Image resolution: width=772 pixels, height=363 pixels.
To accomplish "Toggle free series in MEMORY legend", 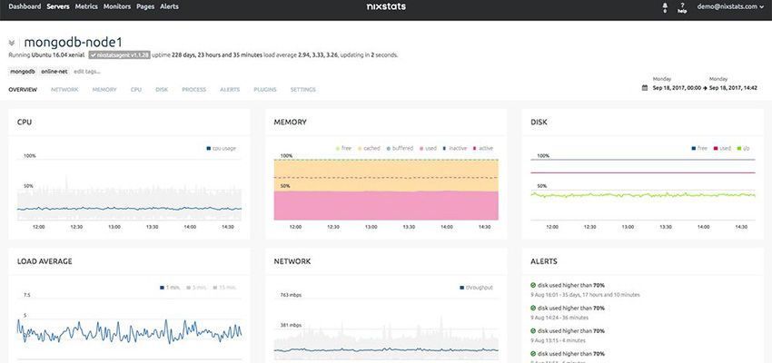I will (x=343, y=148).
